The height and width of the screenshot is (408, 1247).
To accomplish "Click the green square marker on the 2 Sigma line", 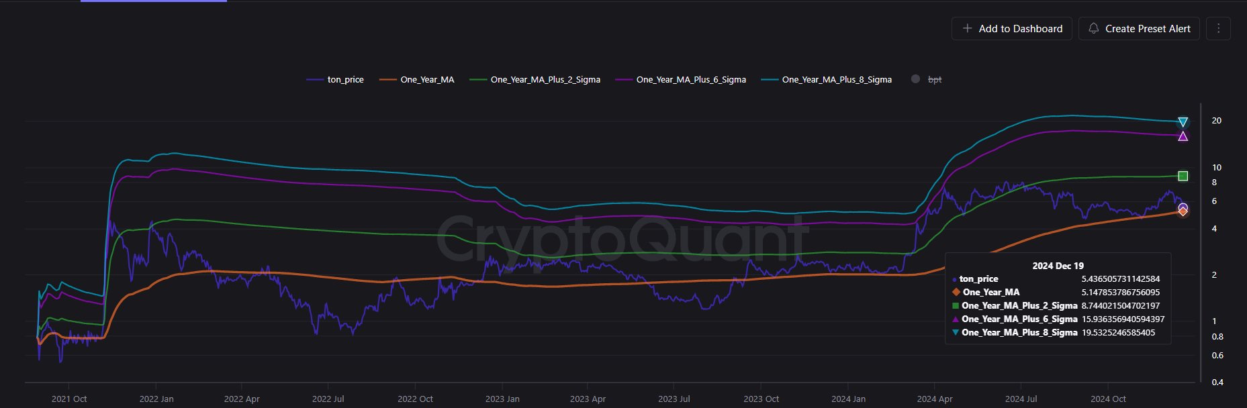I will pyautogui.click(x=1183, y=176).
